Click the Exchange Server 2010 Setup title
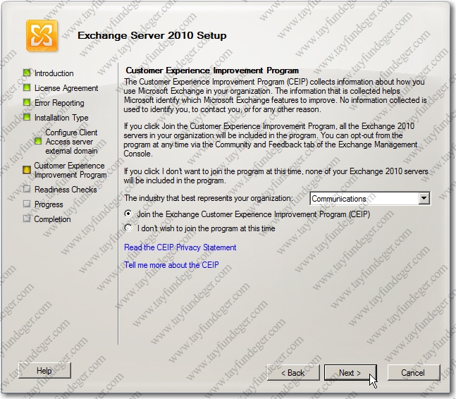Image resolution: width=456 pixels, height=399 pixels. [152, 35]
